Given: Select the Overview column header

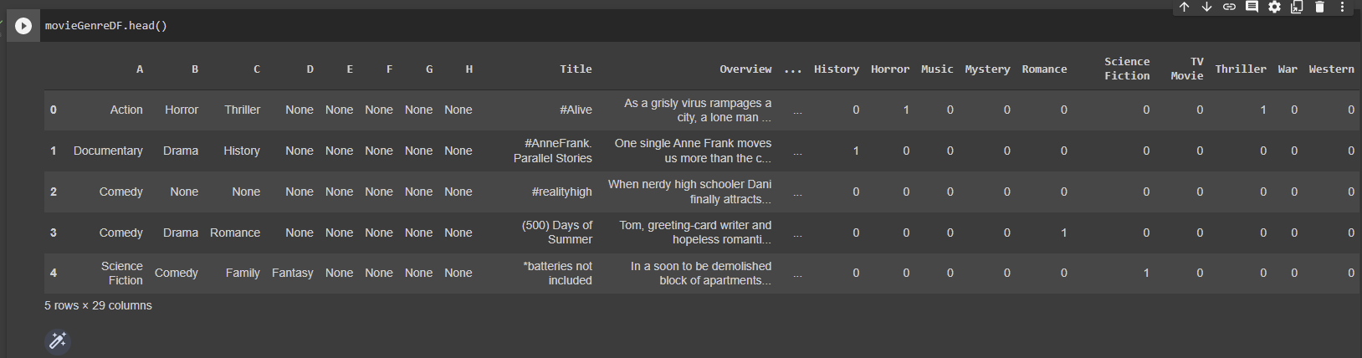Looking at the screenshot, I should pyautogui.click(x=745, y=69).
